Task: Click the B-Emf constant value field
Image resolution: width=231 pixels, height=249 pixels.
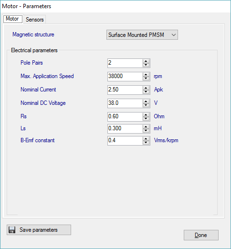Action: (125, 141)
